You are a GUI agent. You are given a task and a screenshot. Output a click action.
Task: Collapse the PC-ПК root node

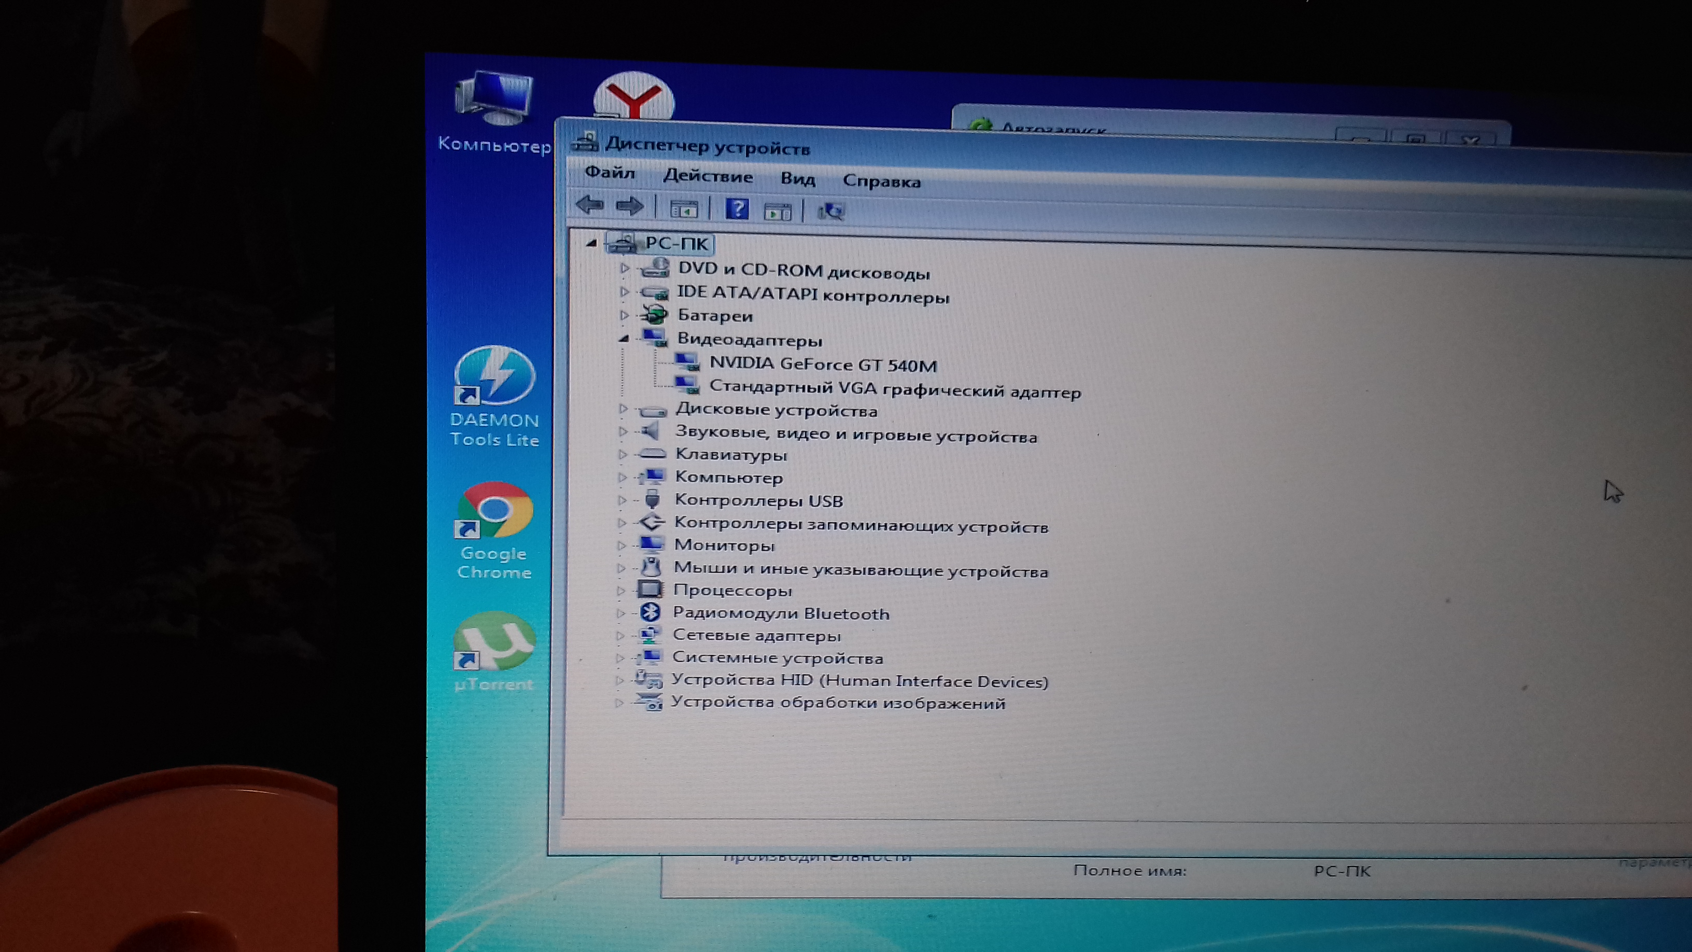[591, 243]
